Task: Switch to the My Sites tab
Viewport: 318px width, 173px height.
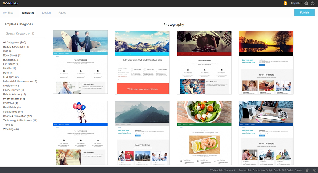Action: pyautogui.click(x=8, y=13)
